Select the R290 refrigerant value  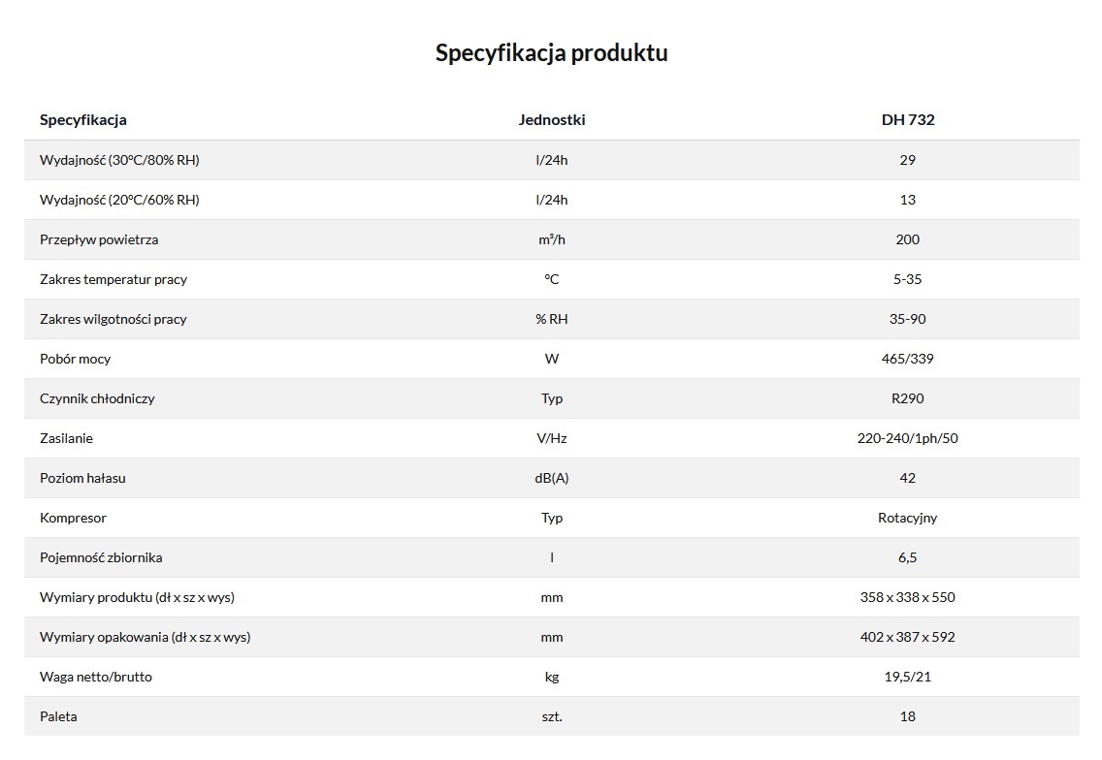click(907, 398)
